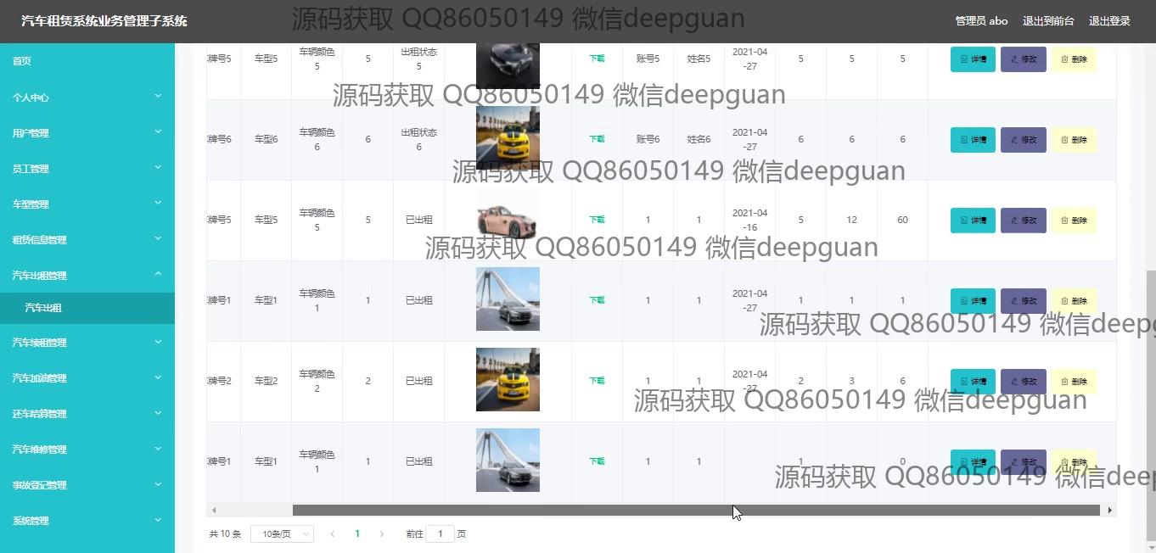The width and height of the screenshot is (1156, 553).
Task: Click the 下载 link in 车型6 row
Action: pos(597,139)
